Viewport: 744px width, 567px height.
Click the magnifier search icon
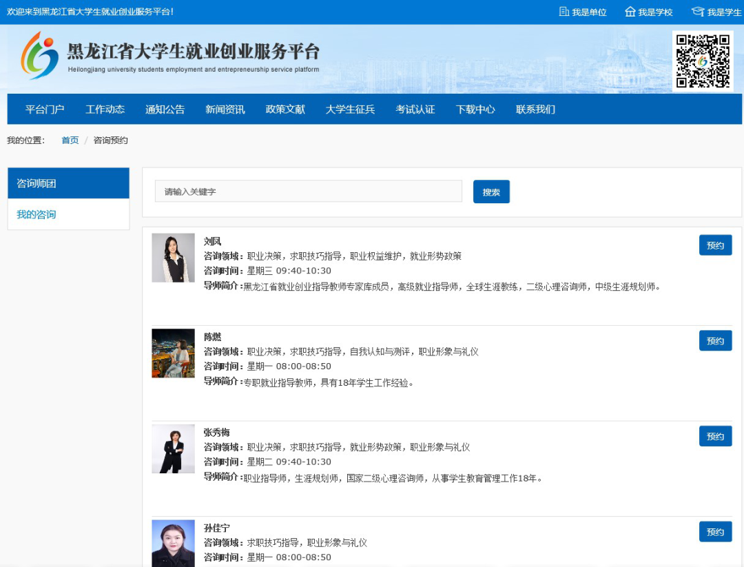pyautogui.click(x=490, y=191)
